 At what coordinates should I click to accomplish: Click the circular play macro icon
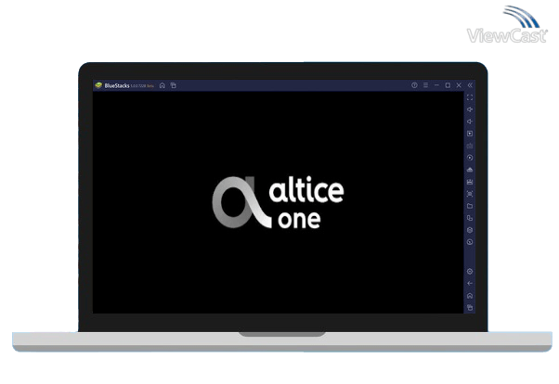tap(470, 158)
